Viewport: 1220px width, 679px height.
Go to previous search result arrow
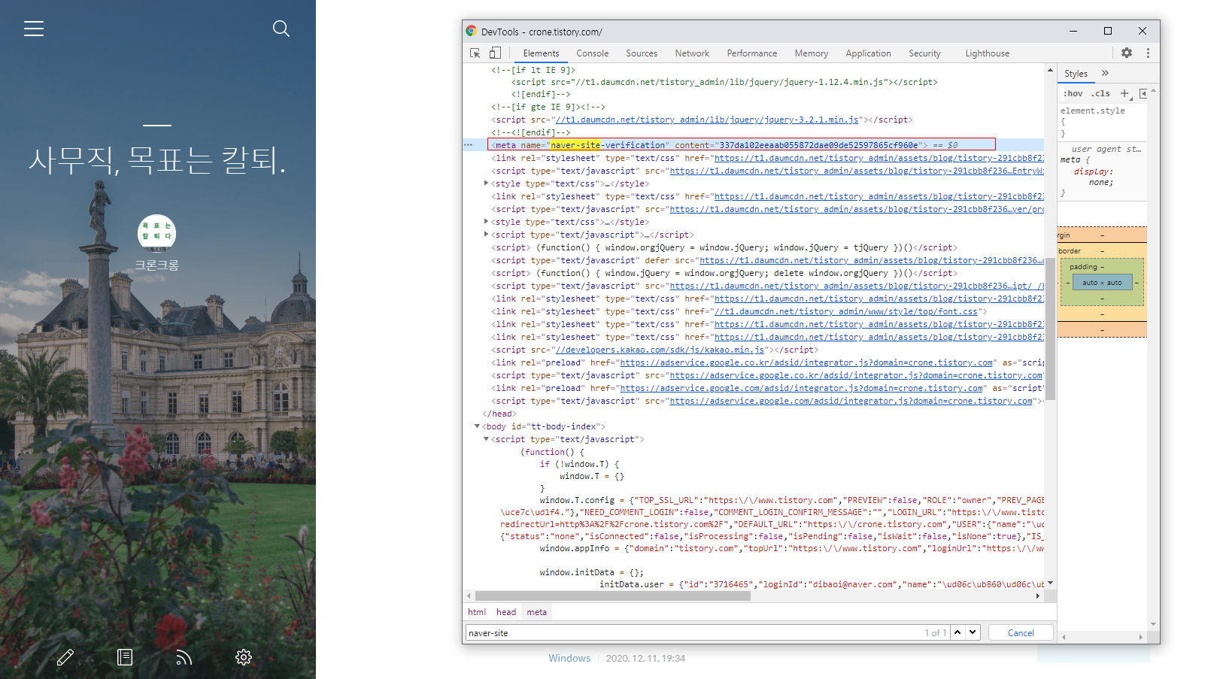pyautogui.click(x=957, y=632)
